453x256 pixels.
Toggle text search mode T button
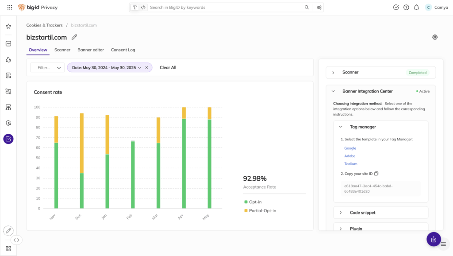coord(135,8)
